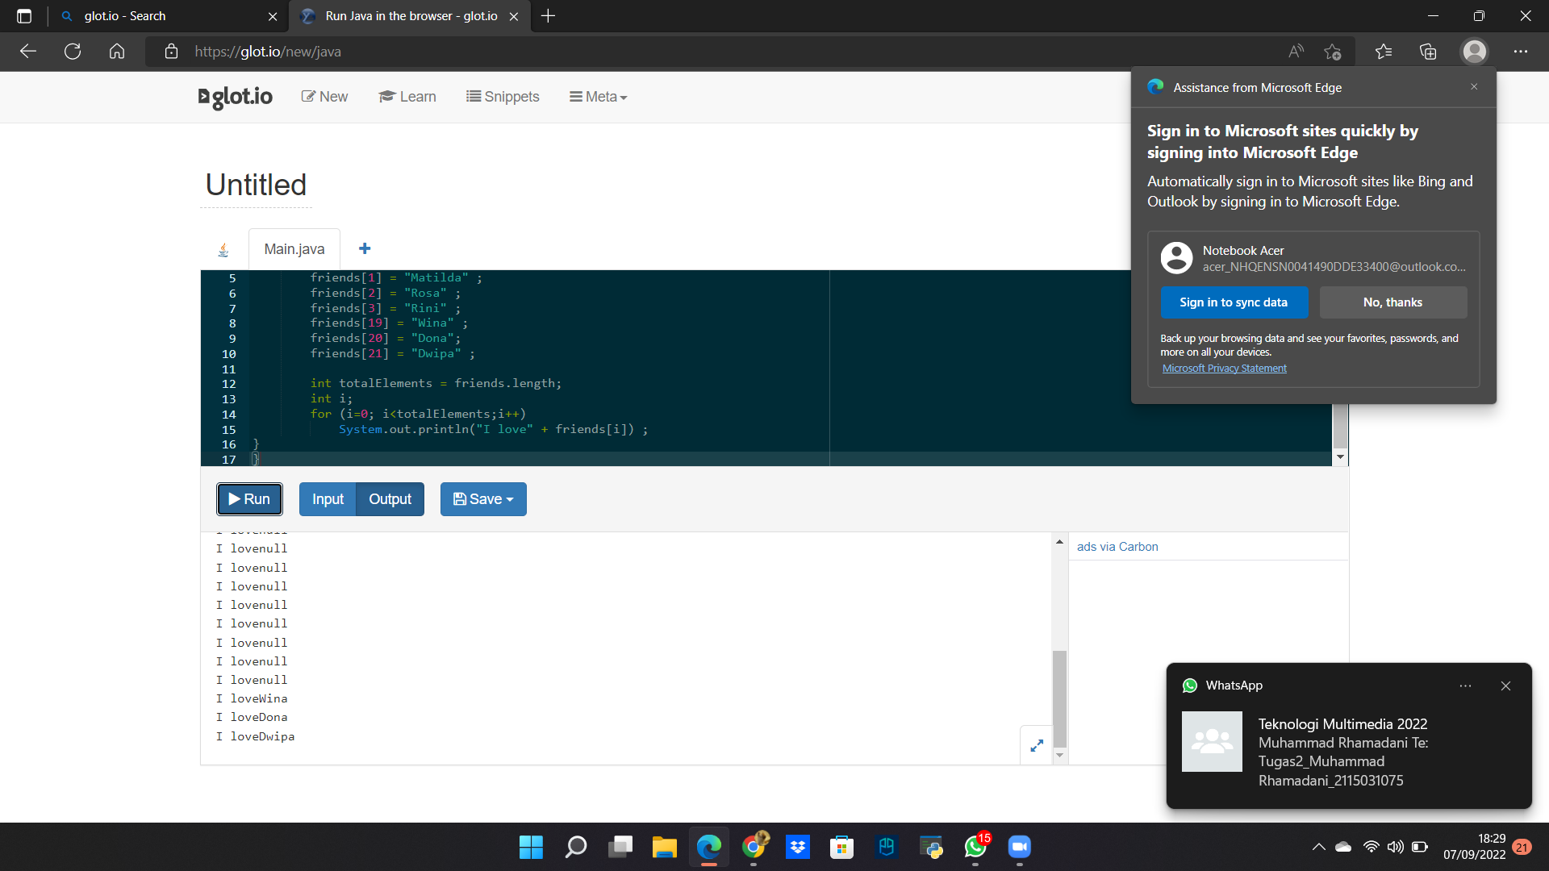Open Collections in the Edge toolbar
Screen dimensions: 1549x871
click(1428, 51)
